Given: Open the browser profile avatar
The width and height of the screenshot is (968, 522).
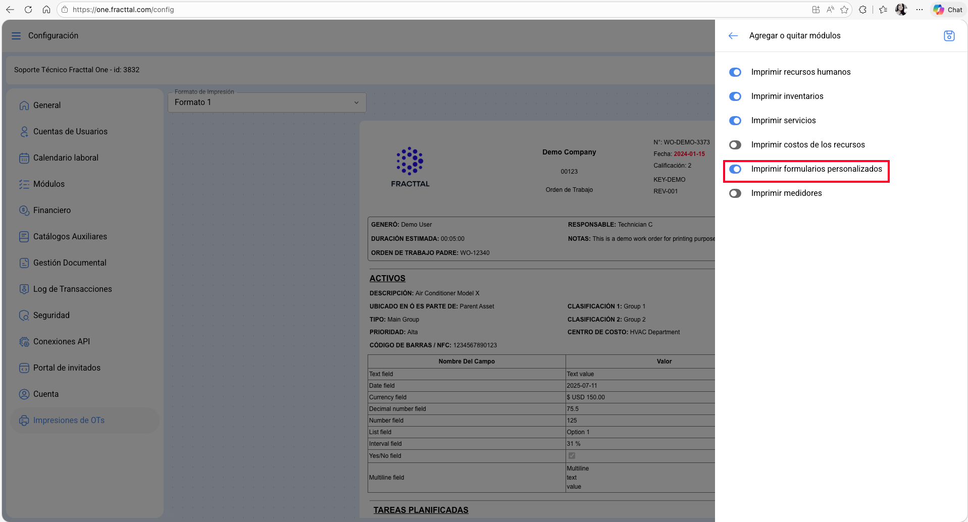Looking at the screenshot, I should coord(901,10).
